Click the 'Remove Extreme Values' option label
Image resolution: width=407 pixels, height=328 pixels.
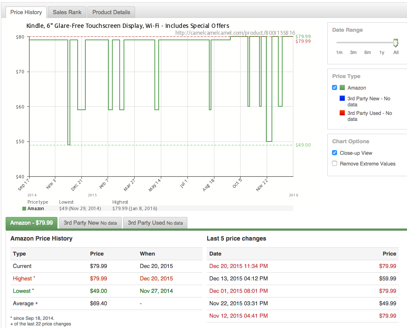tap(368, 164)
